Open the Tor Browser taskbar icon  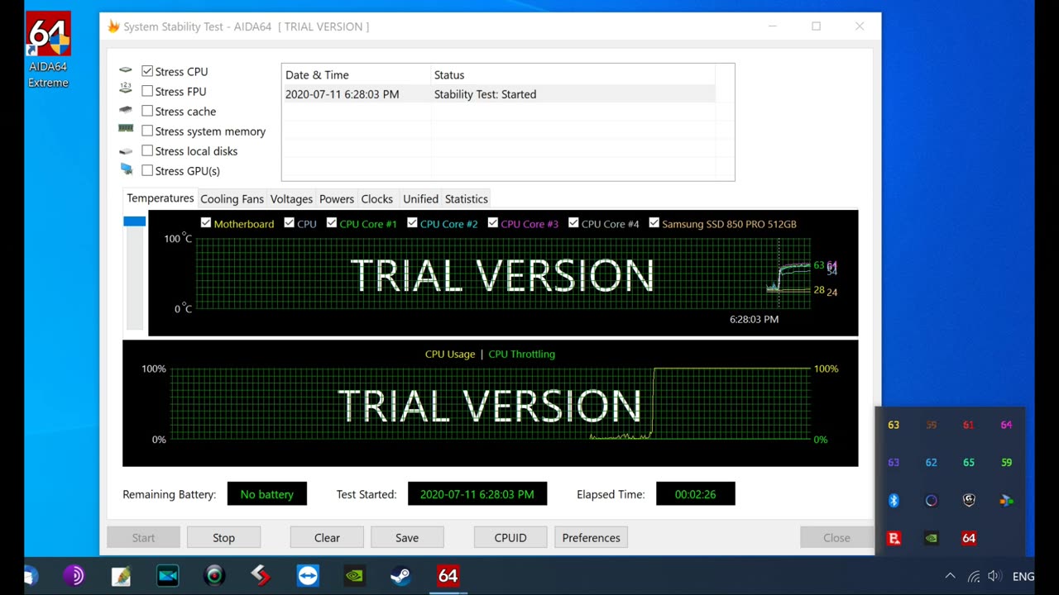tap(74, 575)
